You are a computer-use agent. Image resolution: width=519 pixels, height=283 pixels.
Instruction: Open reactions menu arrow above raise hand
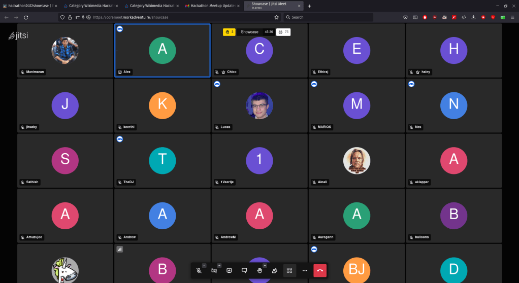pos(265,265)
